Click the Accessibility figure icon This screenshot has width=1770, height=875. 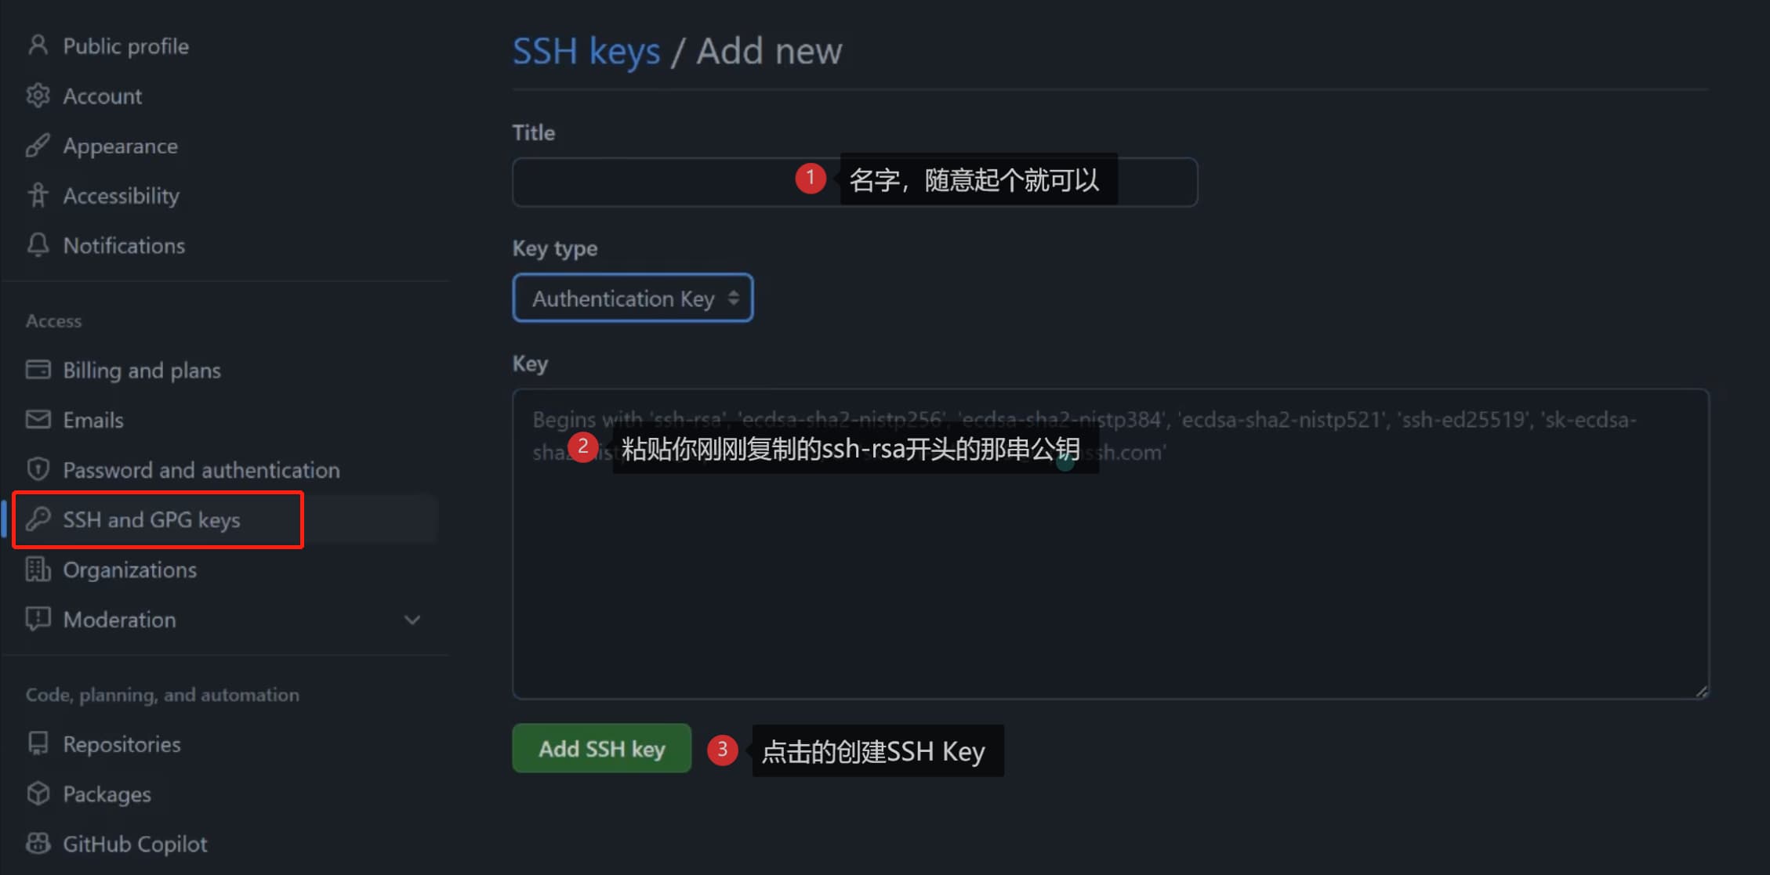[38, 195]
